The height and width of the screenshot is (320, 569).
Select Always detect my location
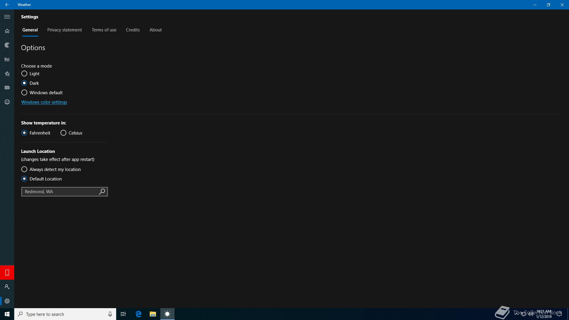coord(51,169)
